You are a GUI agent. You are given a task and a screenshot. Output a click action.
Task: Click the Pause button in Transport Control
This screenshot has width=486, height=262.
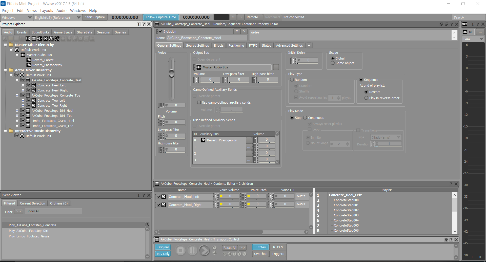click(192, 251)
